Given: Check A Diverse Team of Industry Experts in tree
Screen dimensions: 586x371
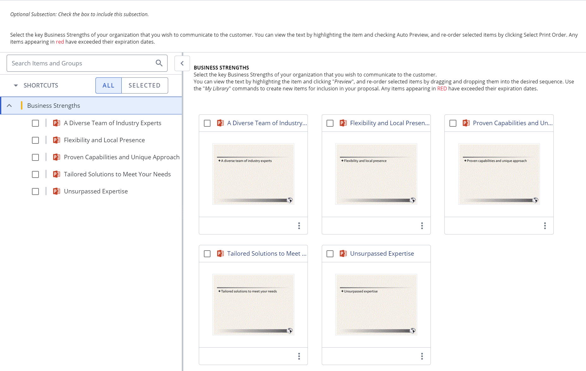Looking at the screenshot, I should point(35,123).
